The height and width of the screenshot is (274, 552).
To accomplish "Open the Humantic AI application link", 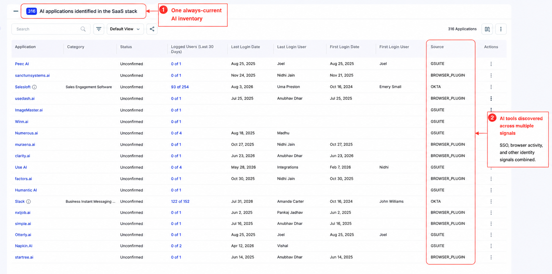I will click(x=26, y=190).
